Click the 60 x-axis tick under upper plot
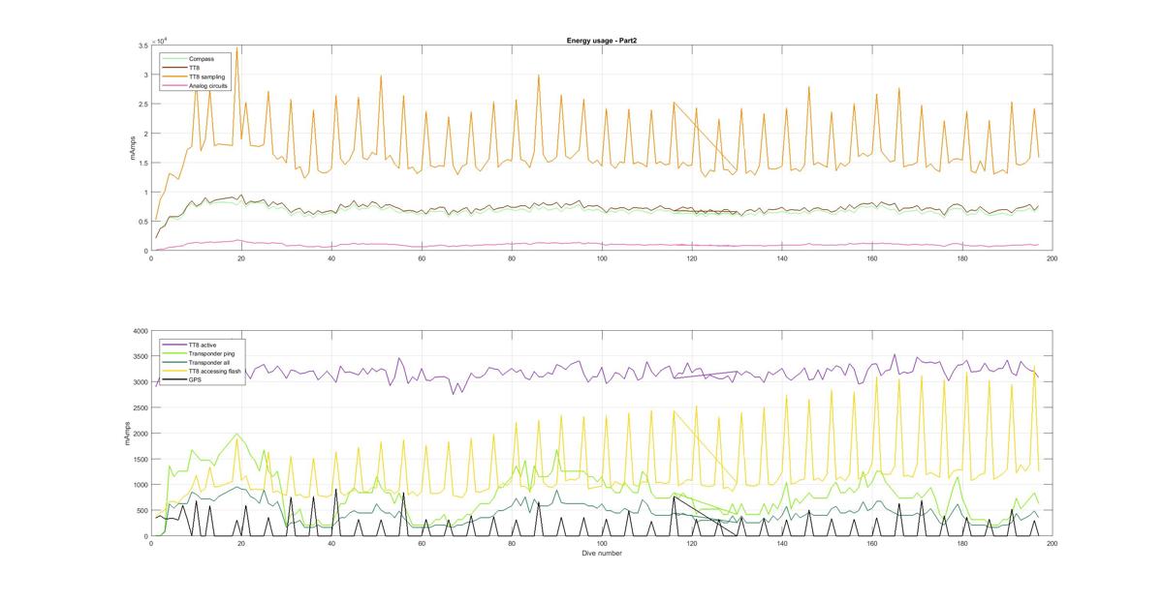The height and width of the screenshot is (602, 1163). click(422, 258)
